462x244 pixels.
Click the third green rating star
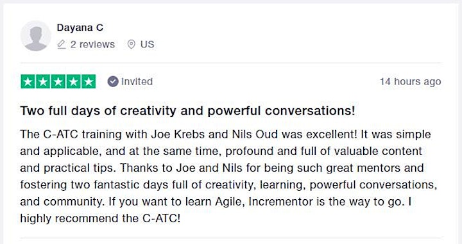pyautogui.click(x=58, y=82)
